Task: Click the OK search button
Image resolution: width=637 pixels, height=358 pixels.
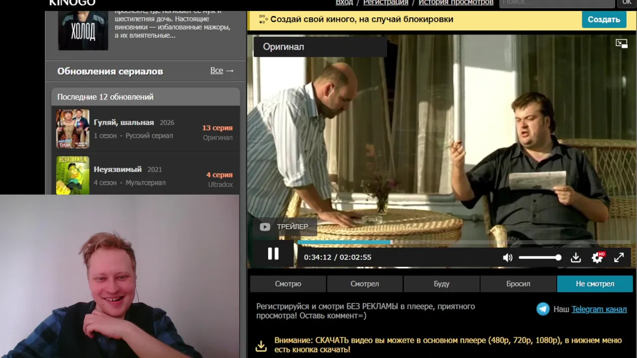Action: coord(627,3)
